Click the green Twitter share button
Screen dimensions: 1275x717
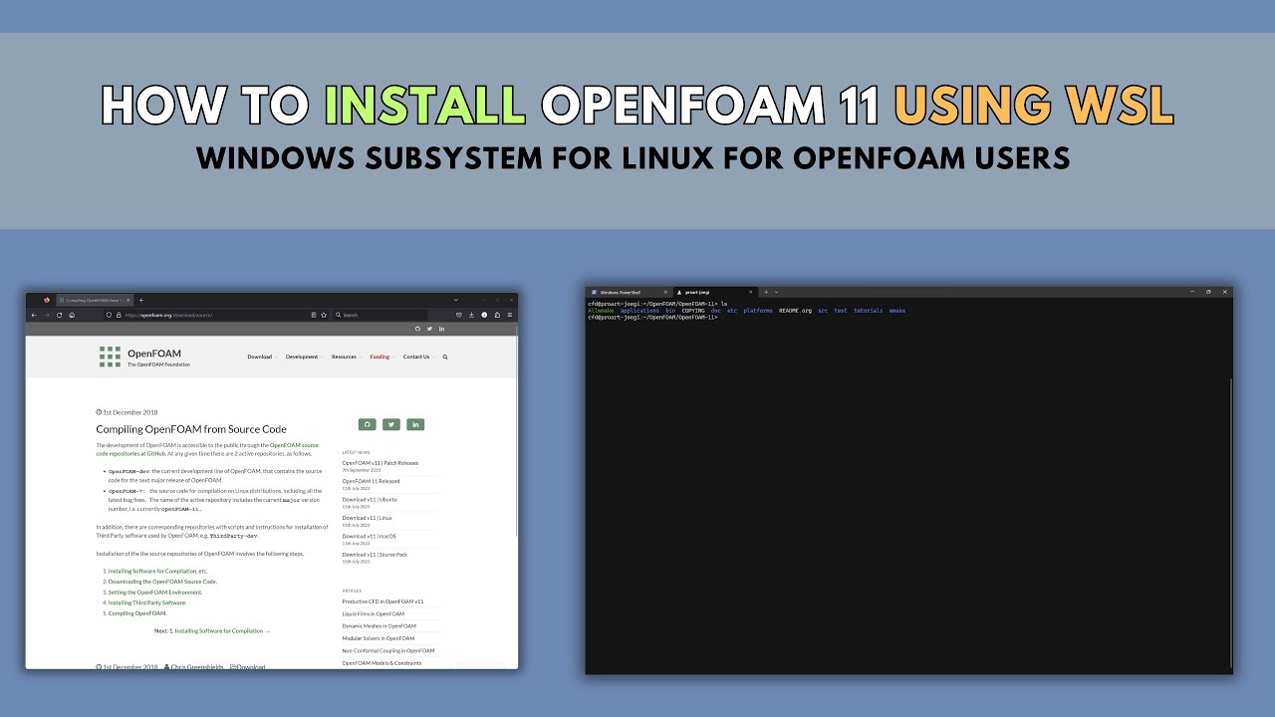(391, 424)
